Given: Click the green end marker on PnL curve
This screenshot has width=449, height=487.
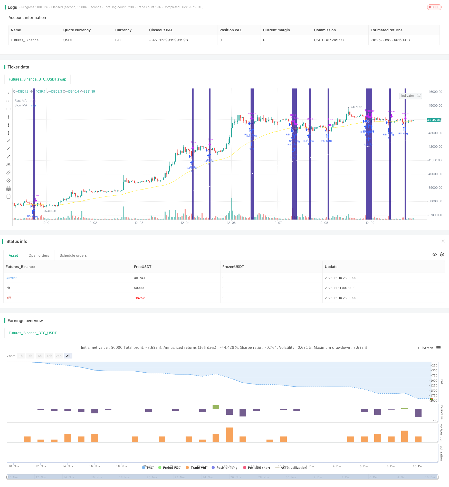Looking at the screenshot, I should click(x=431, y=399).
